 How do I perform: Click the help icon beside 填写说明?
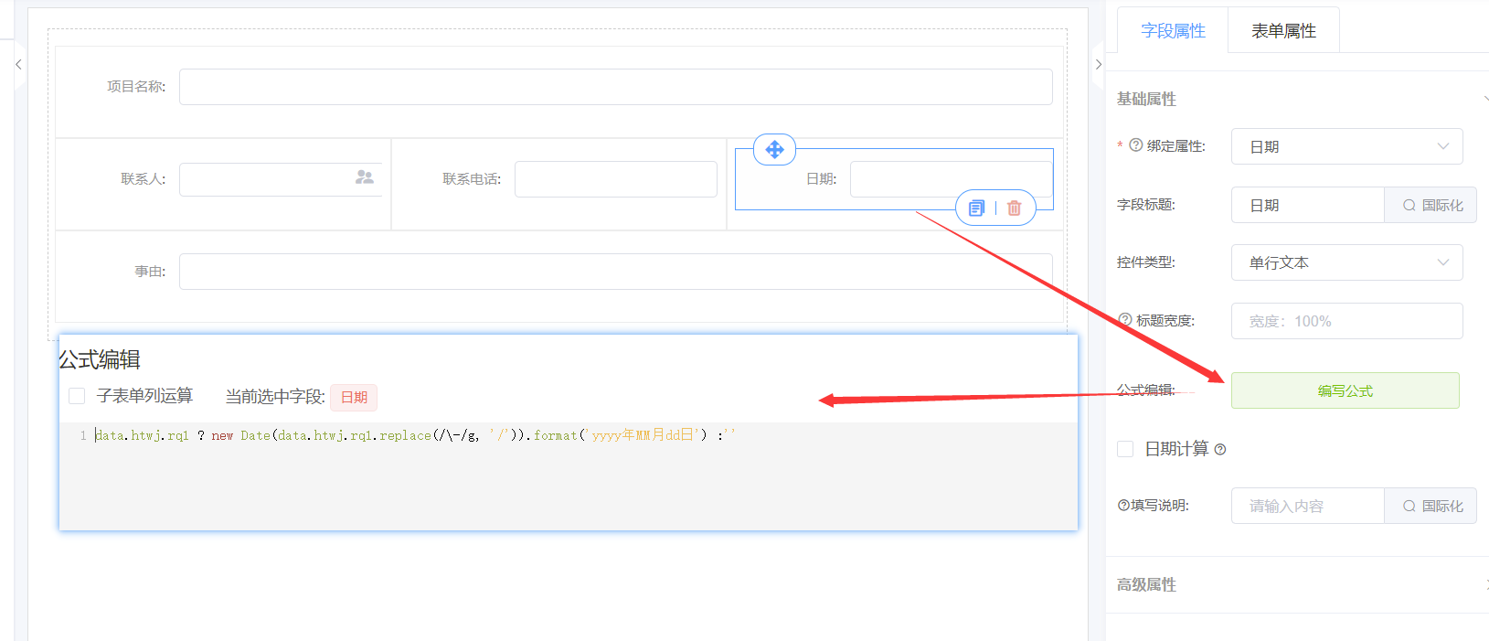1123,506
